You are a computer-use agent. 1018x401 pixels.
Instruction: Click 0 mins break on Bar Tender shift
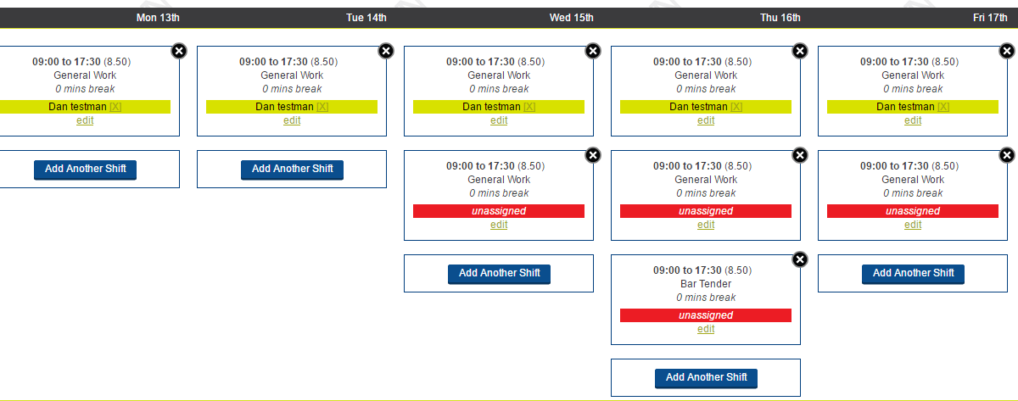click(706, 298)
